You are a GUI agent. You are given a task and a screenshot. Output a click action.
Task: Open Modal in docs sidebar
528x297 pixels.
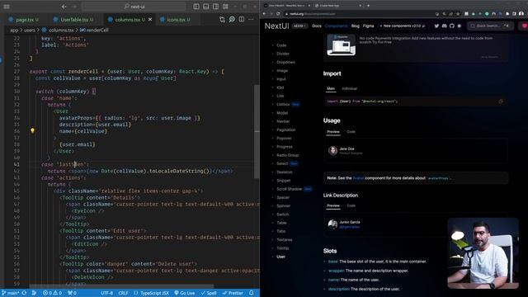point(282,113)
